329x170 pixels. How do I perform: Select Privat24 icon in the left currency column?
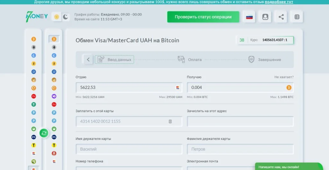click(33, 162)
